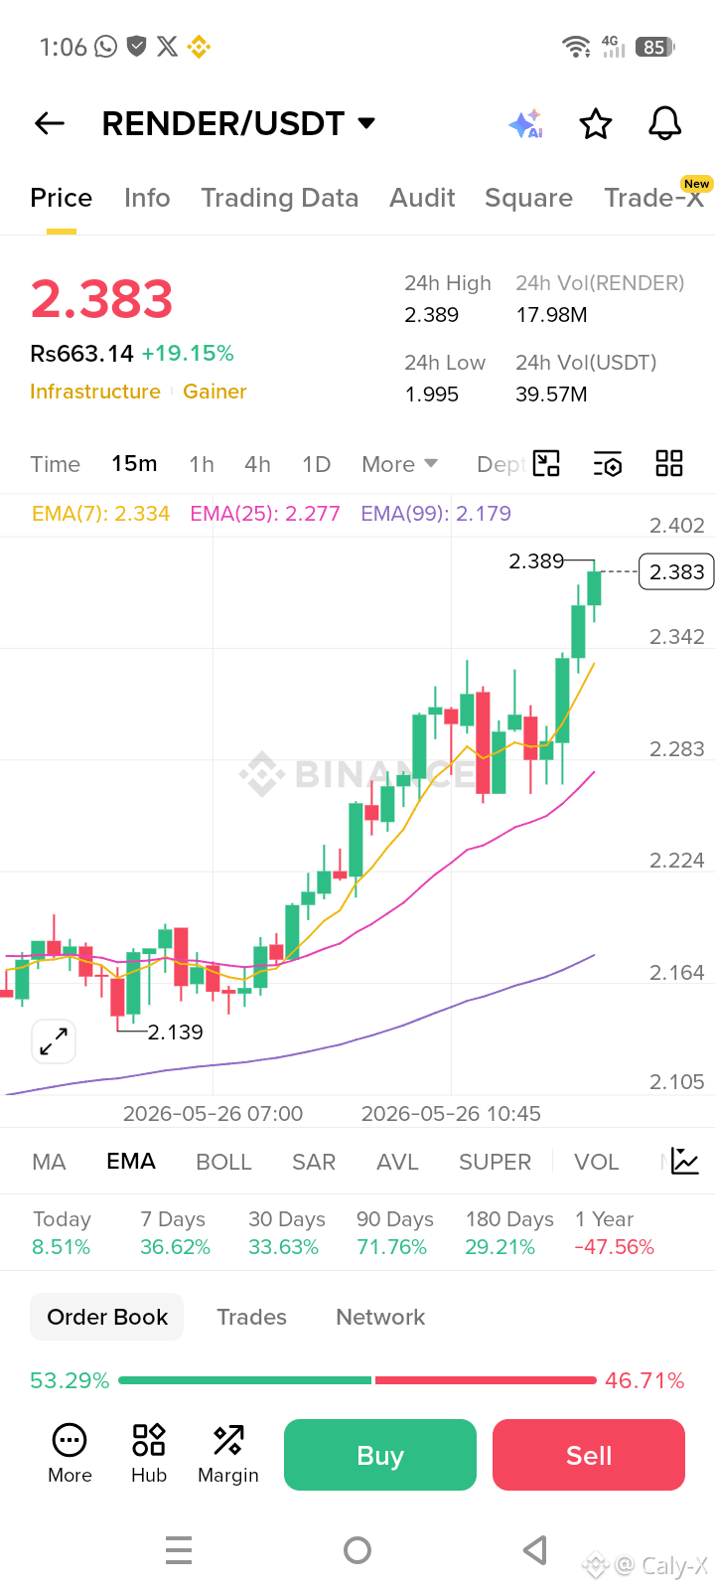Image resolution: width=715 pixels, height=1590 pixels.
Task: Select the Time chart interval
Action: point(56,464)
